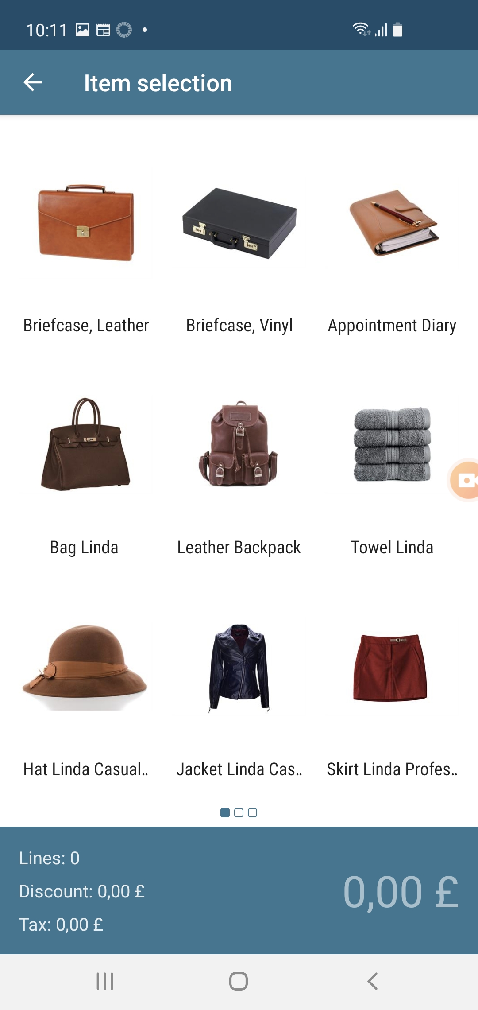Viewport: 478px width, 1010px height.
Task: Select the Briefcase, Leather product image
Action: [x=86, y=223]
